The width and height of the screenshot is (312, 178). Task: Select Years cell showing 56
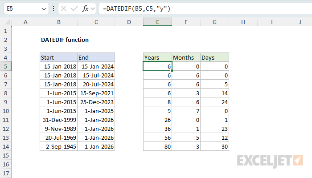[x=158, y=138]
